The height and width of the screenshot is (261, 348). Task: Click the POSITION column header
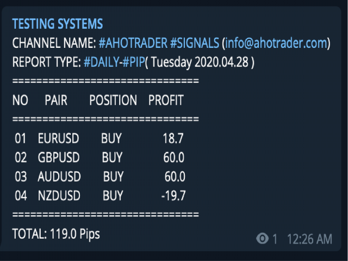coord(113,100)
